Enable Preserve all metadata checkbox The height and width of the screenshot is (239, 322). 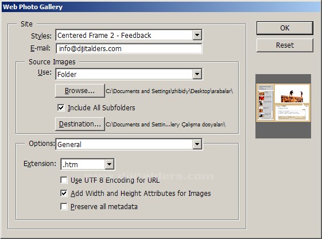click(x=64, y=206)
